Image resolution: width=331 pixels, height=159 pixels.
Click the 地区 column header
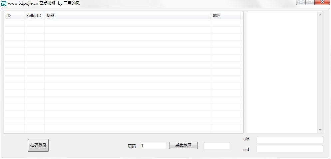tap(226, 15)
